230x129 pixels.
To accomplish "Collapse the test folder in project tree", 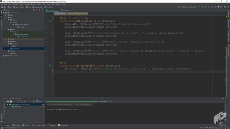I will pos(8,29).
